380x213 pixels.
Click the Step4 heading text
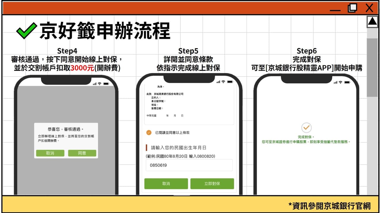point(67,51)
